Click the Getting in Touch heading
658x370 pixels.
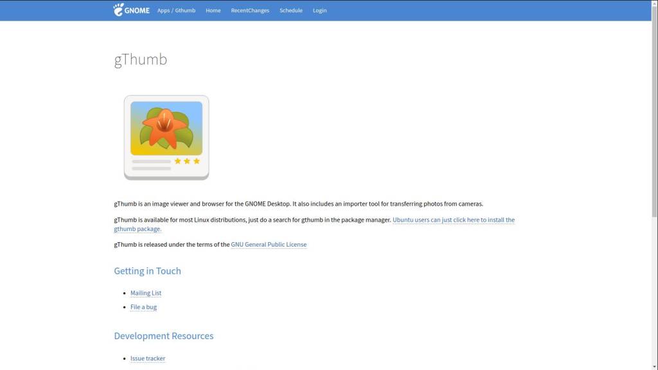pos(147,271)
